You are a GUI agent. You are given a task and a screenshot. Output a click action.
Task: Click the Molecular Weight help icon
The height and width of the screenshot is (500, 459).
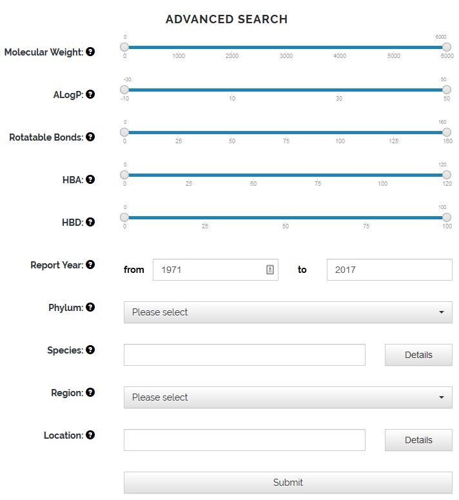(90, 52)
